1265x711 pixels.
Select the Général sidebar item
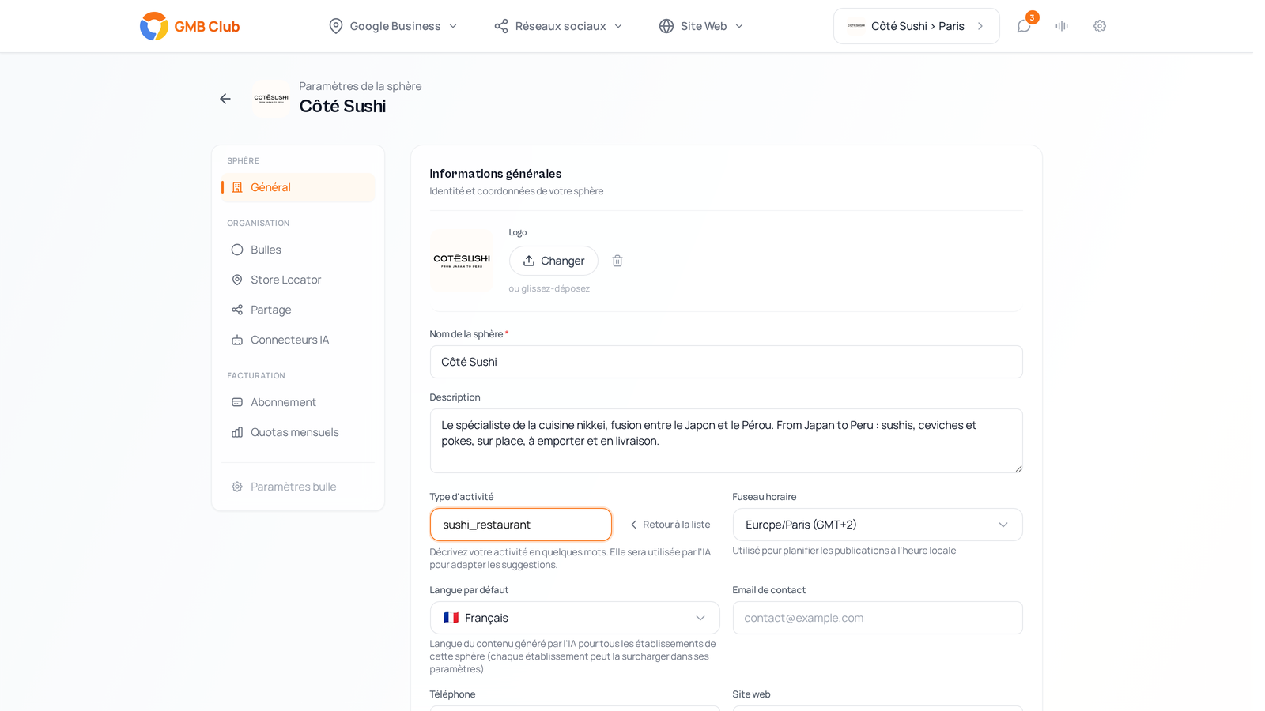pyautogui.click(x=298, y=187)
